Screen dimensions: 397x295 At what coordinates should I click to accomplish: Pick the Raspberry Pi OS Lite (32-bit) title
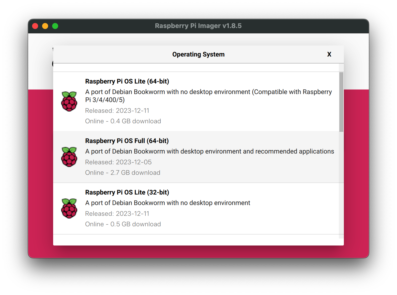[x=127, y=192]
